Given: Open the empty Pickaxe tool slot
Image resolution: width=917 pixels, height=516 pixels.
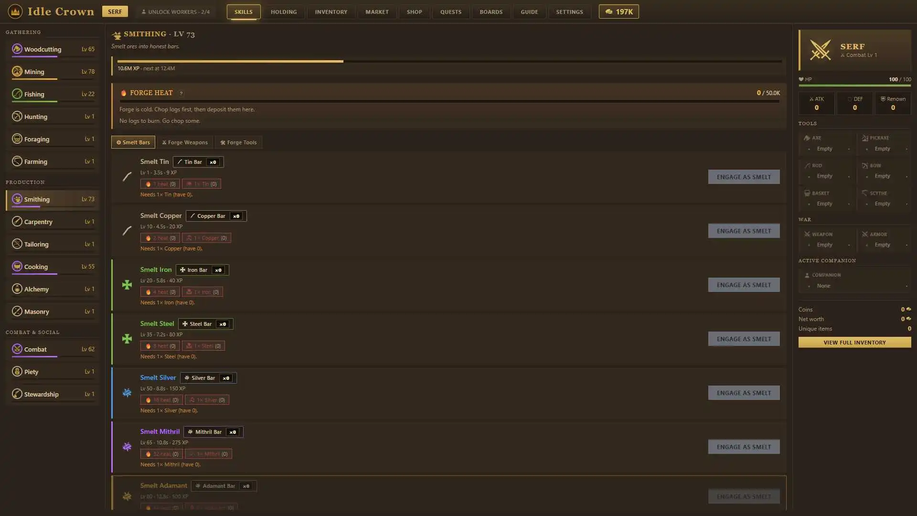Looking at the screenshot, I should point(884,143).
